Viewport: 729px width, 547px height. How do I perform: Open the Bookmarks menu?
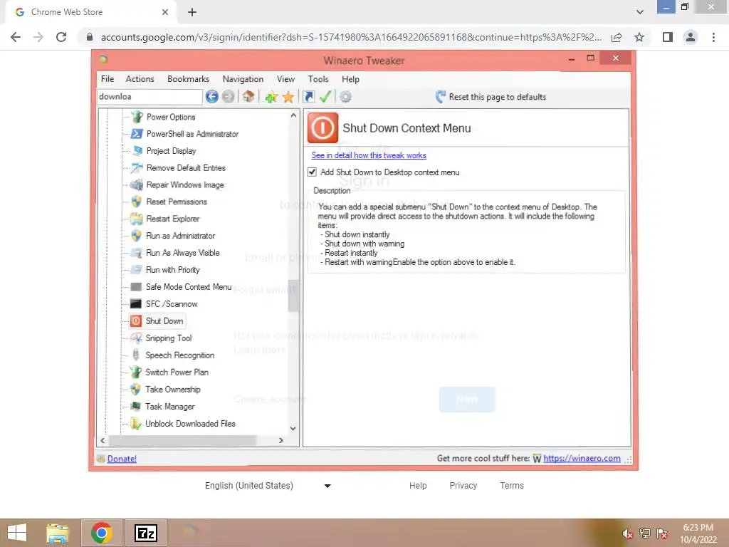tap(188, 79)
